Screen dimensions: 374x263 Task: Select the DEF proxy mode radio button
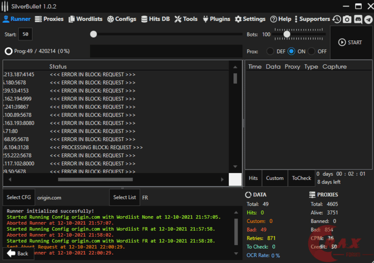click(x=270, y=52)
